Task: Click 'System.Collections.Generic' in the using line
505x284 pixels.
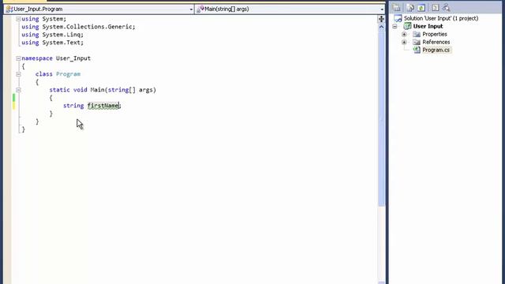Action: click(87, 27)
